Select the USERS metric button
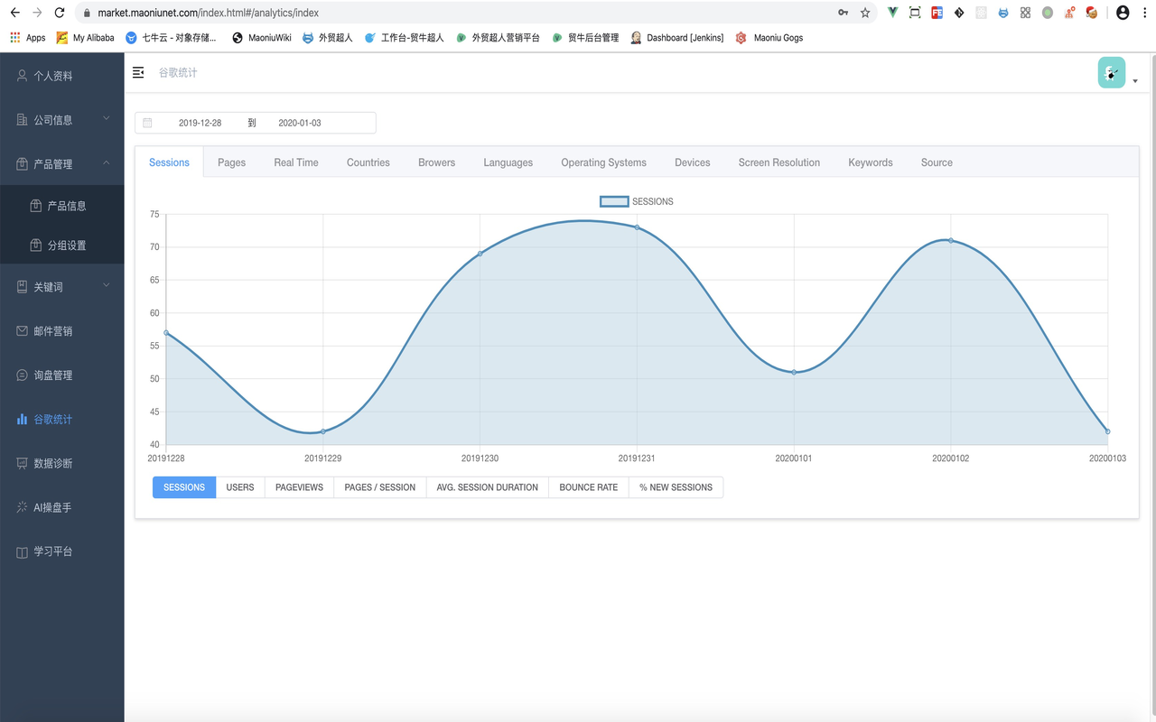1156x722 pixels. pos(240,487)
